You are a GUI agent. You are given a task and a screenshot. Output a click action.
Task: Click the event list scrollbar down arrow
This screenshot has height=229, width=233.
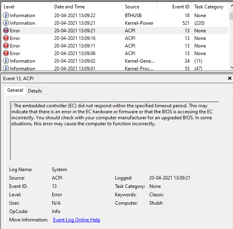pos(231,67)
